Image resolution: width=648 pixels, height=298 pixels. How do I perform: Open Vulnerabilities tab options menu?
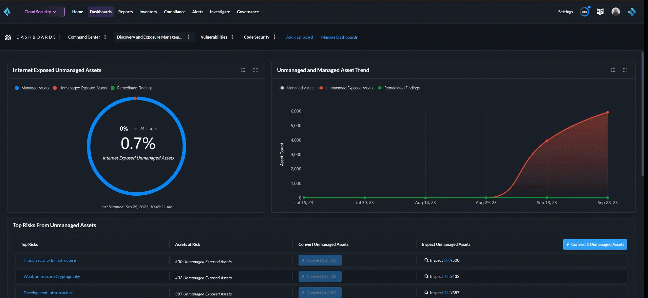232,37
